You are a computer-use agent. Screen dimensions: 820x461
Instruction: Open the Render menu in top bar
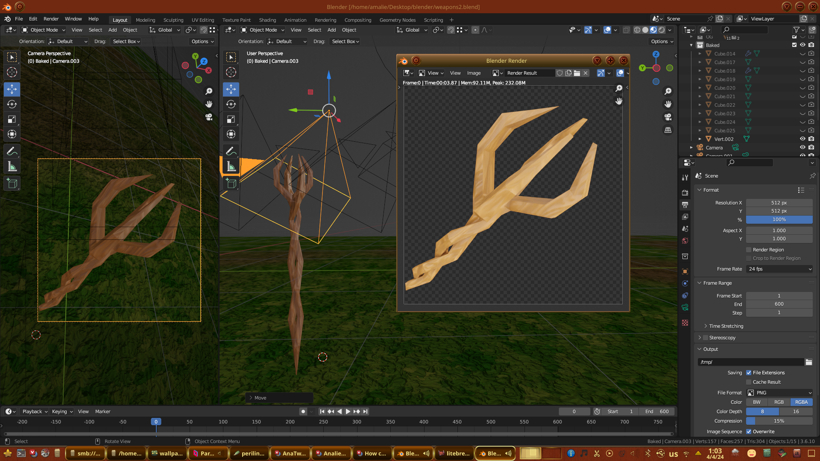pyautogui.click(x=51, y=19)
